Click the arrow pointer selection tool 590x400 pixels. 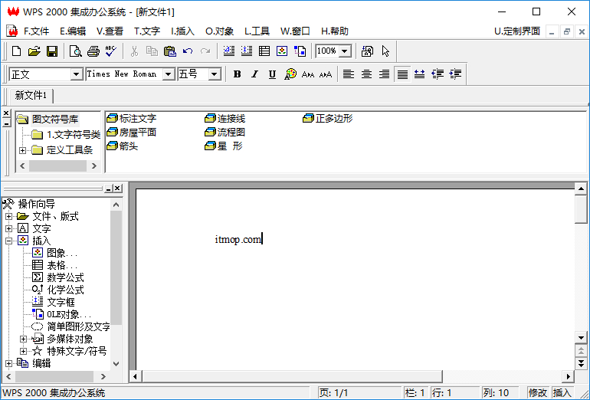click(x=385, y=51)
